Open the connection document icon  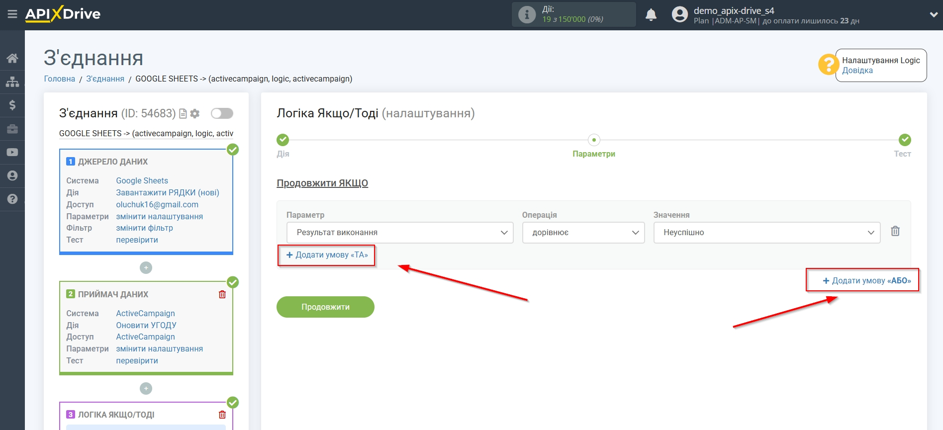(x=183, y=114)
